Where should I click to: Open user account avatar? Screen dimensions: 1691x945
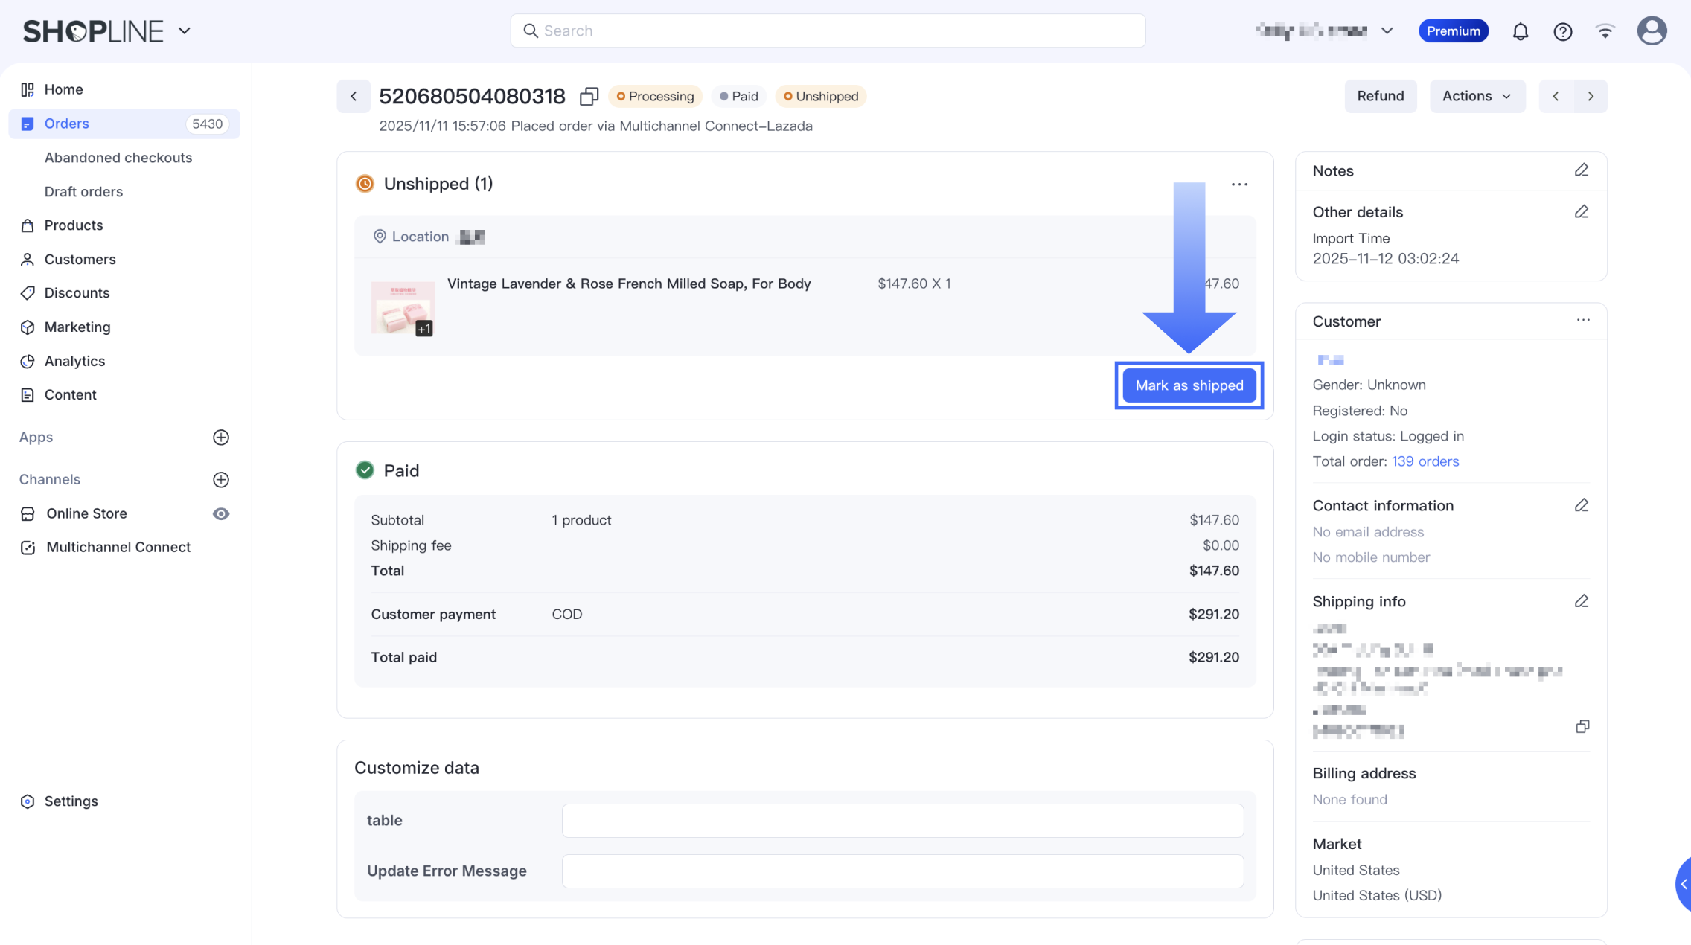click(x=1651, y=31)
